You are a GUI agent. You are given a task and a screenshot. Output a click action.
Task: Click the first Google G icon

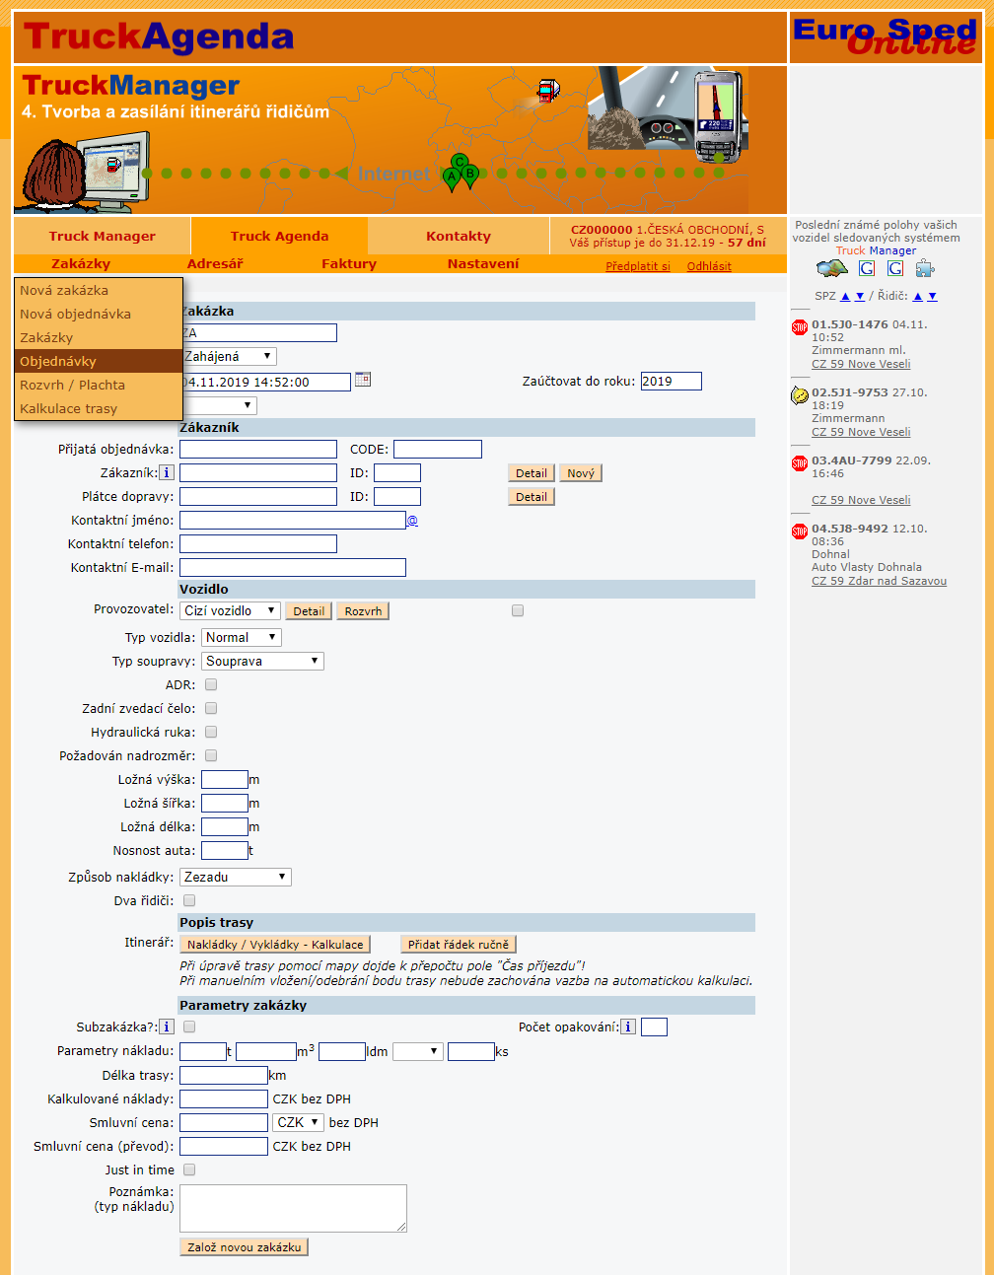(867, 268)
